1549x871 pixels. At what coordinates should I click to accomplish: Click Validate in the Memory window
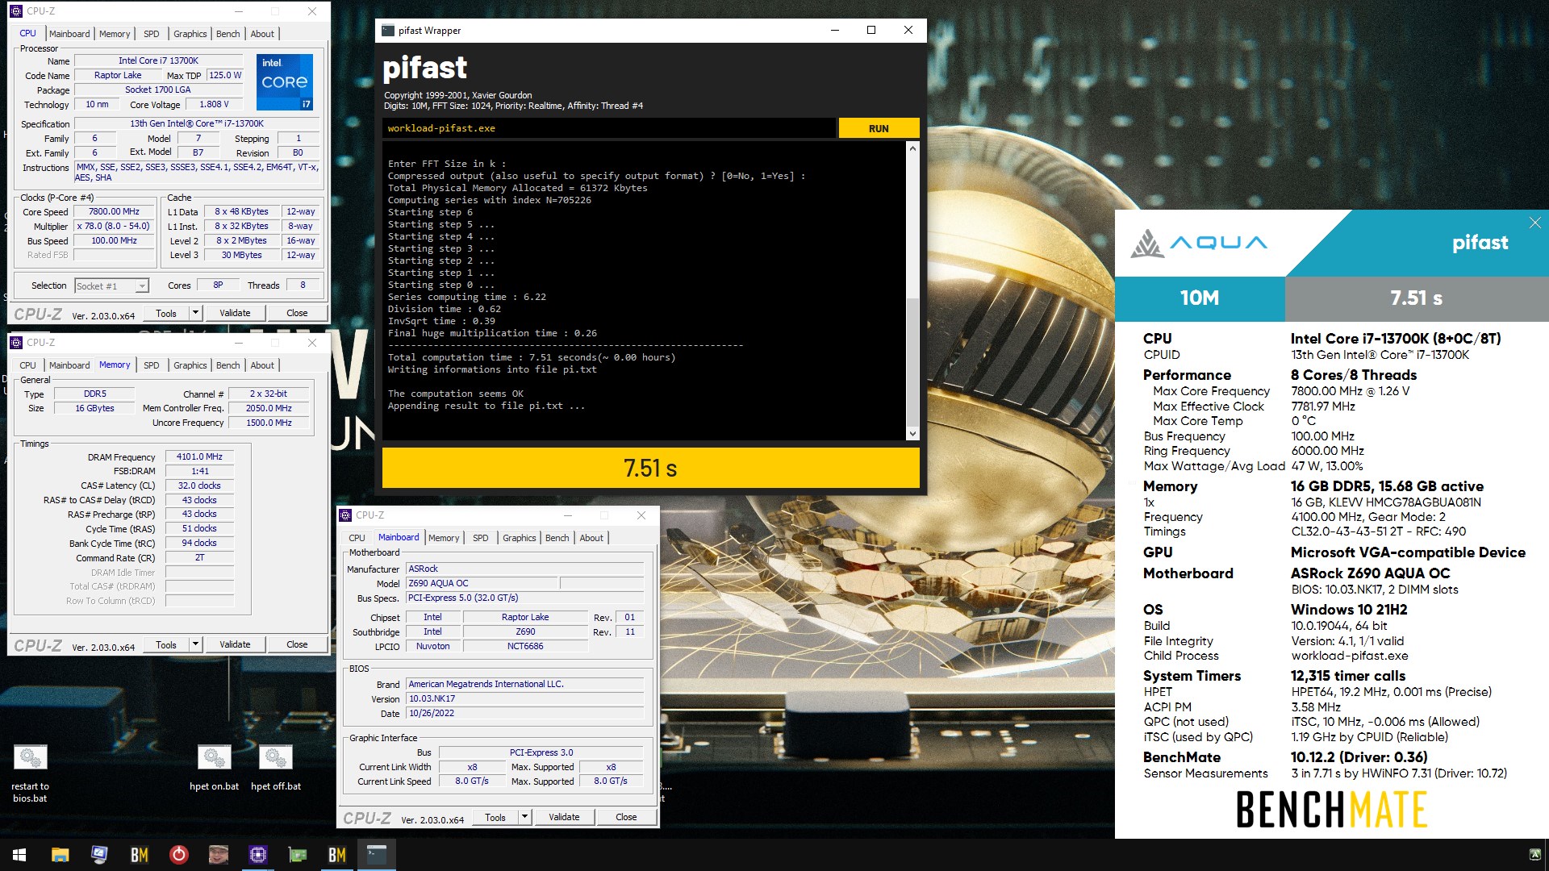[235, 644]
